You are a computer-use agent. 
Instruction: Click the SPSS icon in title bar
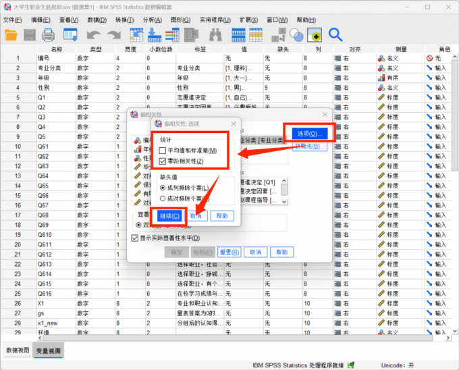coord(7,7)
